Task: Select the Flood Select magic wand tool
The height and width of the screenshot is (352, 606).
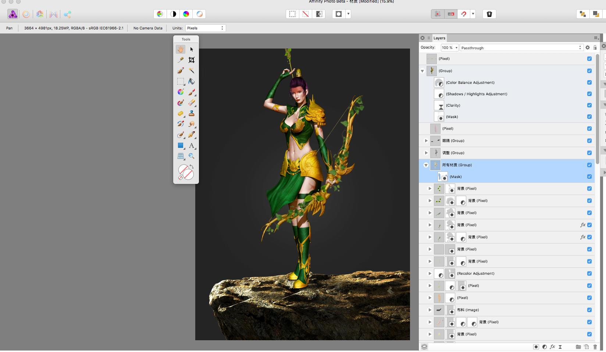Action: (x=192, y=71)
